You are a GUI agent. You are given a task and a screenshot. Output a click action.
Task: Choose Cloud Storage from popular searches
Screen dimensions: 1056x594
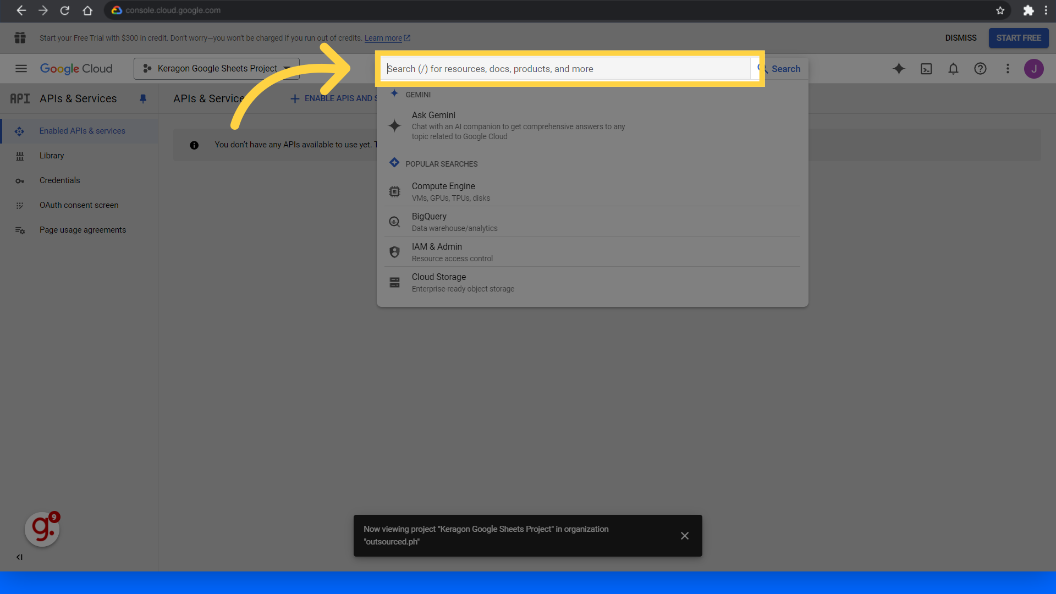click(x=592, y=282)
